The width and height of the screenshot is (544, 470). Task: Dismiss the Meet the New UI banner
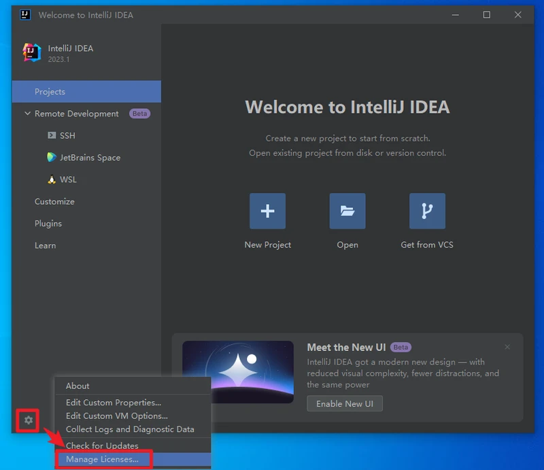507,347
